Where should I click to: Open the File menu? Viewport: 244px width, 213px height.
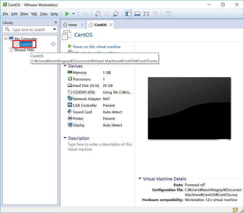[x=5, y=14]
